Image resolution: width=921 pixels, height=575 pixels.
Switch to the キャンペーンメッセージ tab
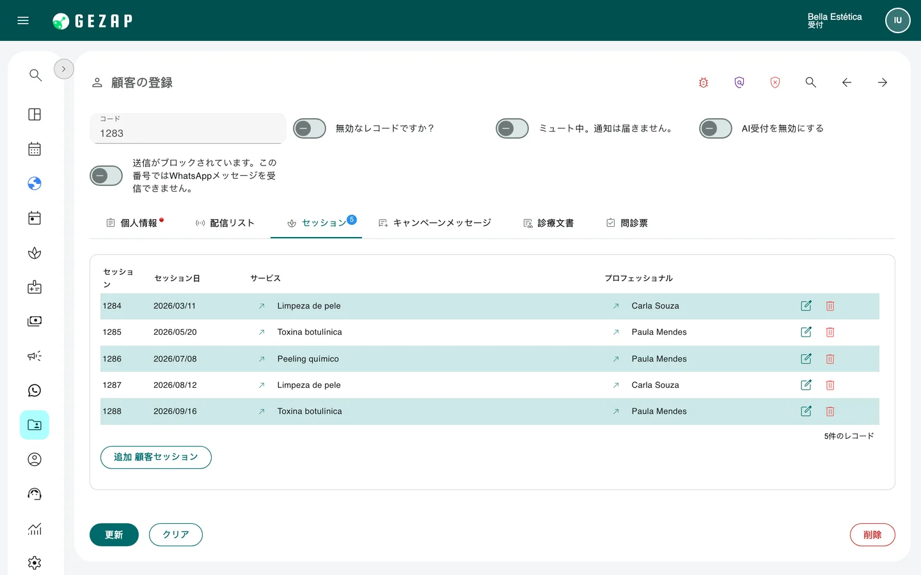click(x=435, y=223)
